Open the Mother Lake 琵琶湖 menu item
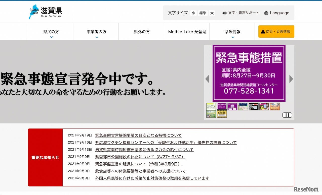 tap(187, 32)
